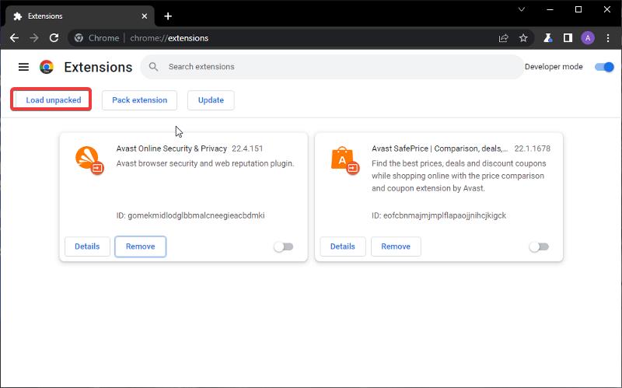Image resolution: width=622 pixels, height=388 pixels.
Task: Open the side panel icon
Action: coord(568,37)
